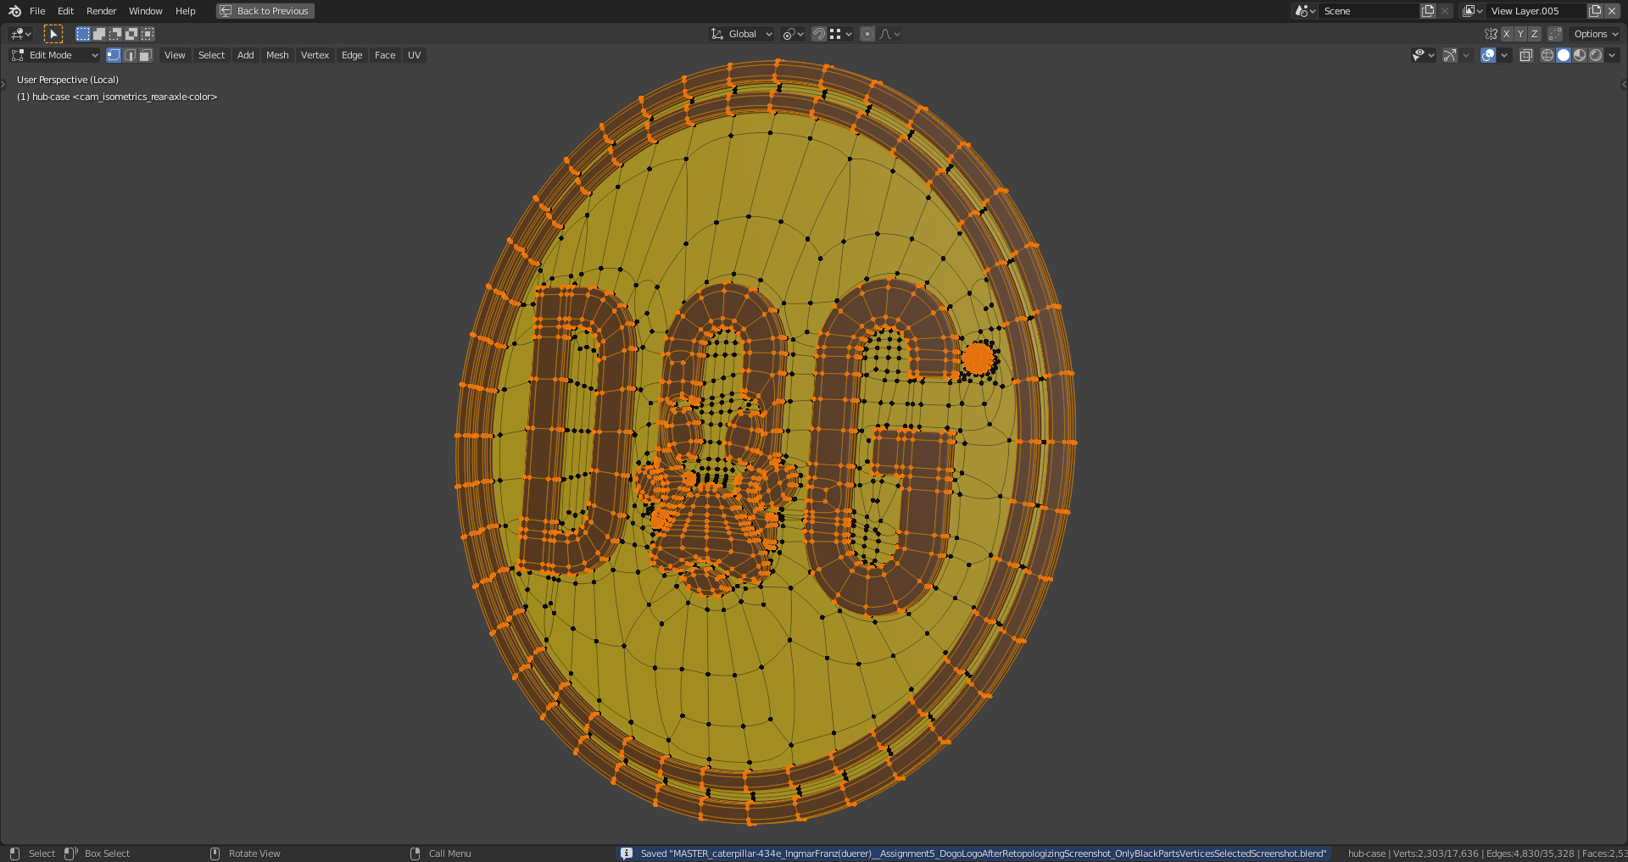
Task: Open the File menu
Action: (x=37, y=11)
